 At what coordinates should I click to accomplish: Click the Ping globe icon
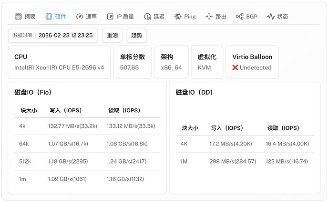point(178,16)
